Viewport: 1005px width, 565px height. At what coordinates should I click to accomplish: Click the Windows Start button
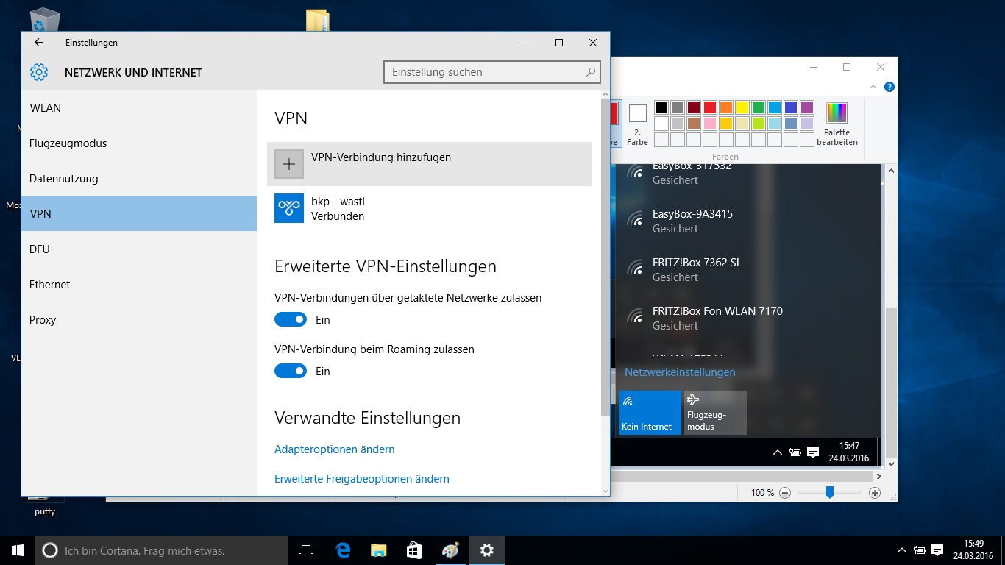tap(18, 550)
